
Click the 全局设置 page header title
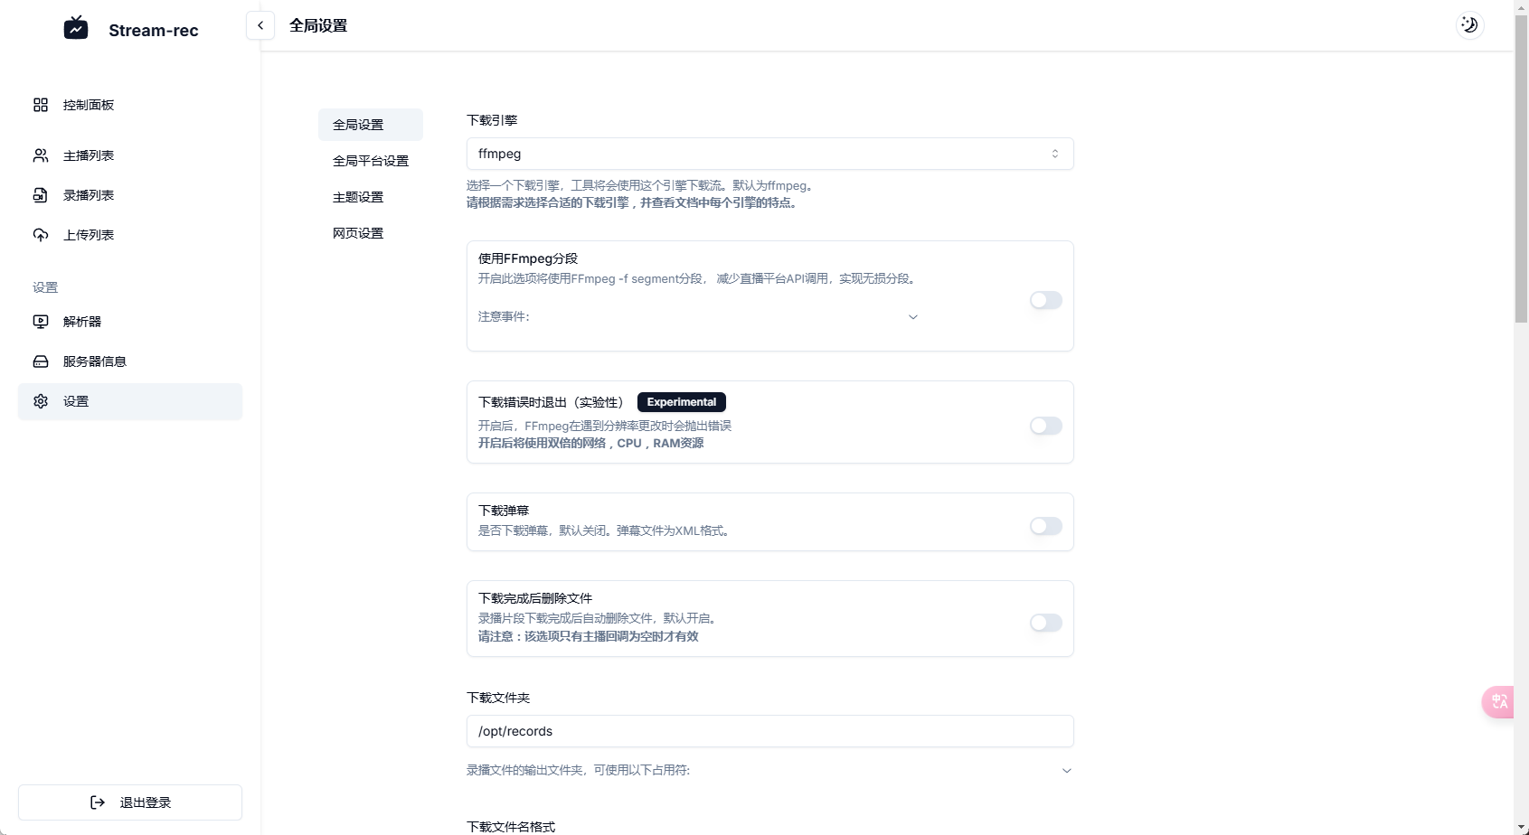pos(318,25)
